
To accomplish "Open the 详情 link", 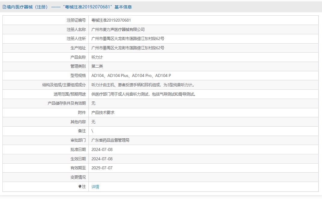I will (95, 186).
